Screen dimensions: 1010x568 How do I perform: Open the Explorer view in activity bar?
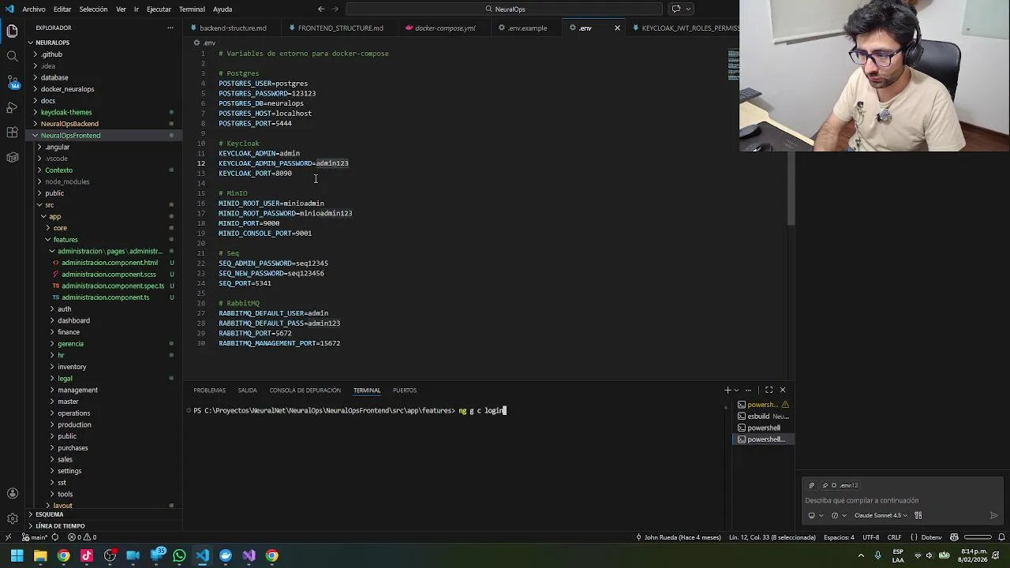coord(12,31)
